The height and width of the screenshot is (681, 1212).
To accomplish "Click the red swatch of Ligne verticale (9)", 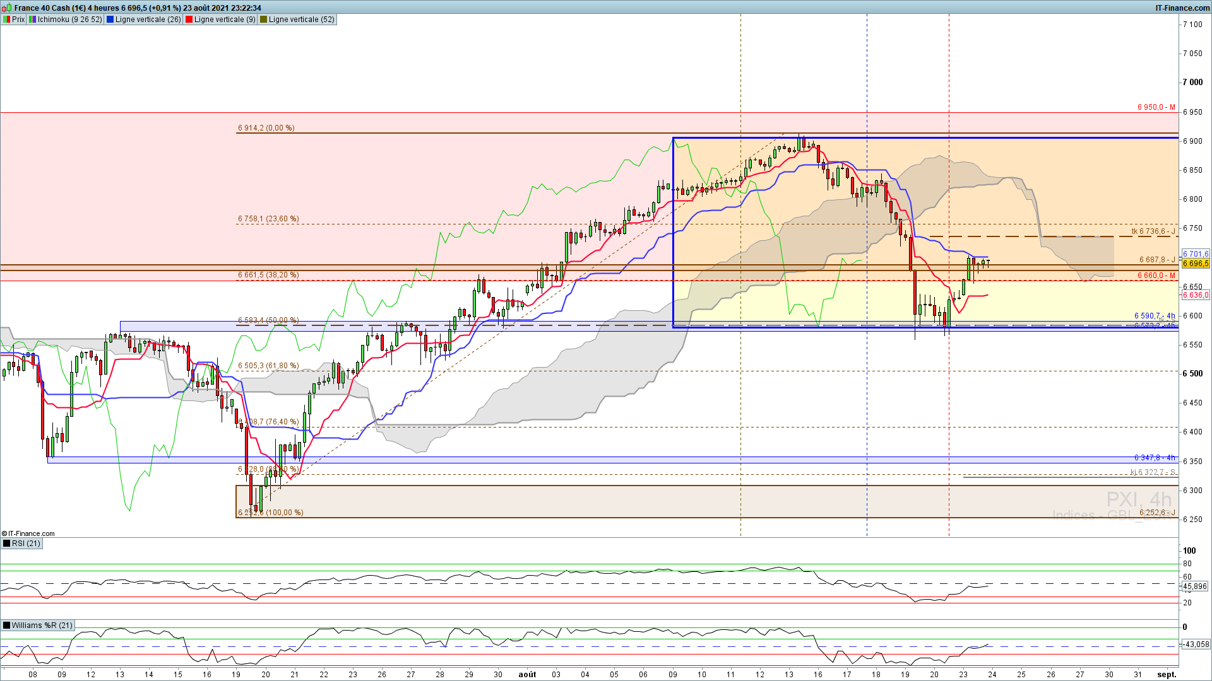I will coord(189,20).
